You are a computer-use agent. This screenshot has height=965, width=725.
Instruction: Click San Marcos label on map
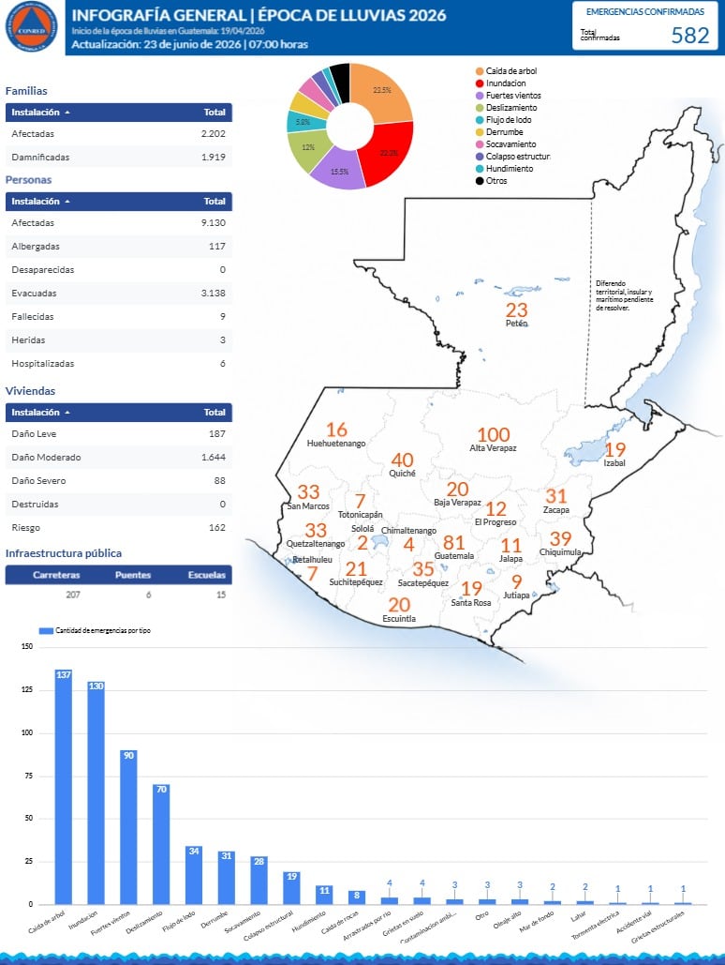click(308, 505)
